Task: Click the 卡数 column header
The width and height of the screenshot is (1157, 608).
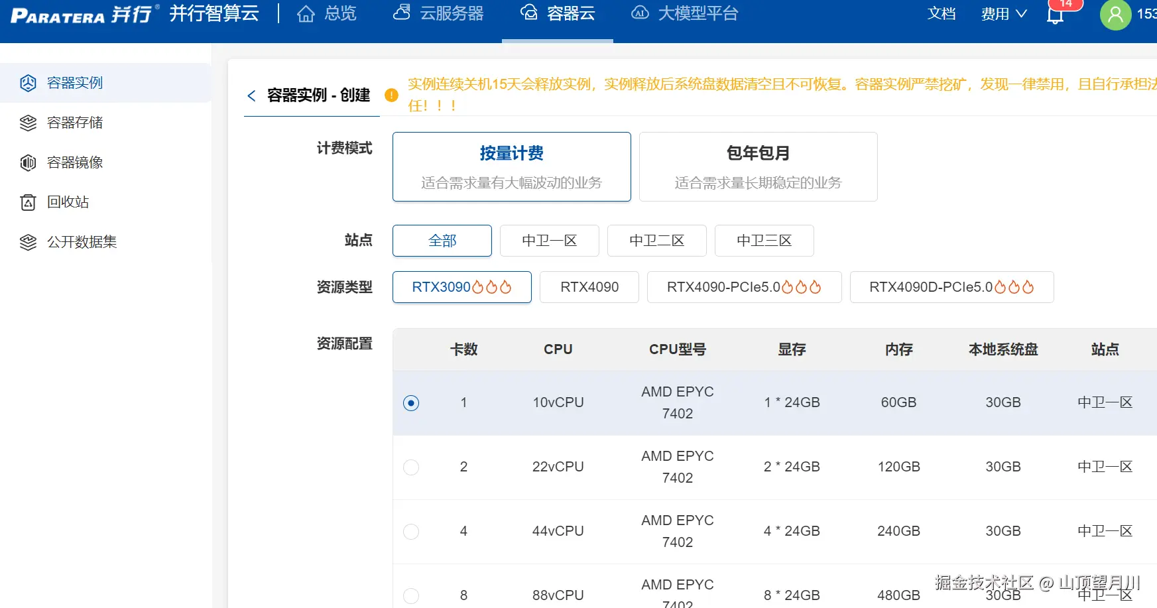Action: click(x=464, y=349)
